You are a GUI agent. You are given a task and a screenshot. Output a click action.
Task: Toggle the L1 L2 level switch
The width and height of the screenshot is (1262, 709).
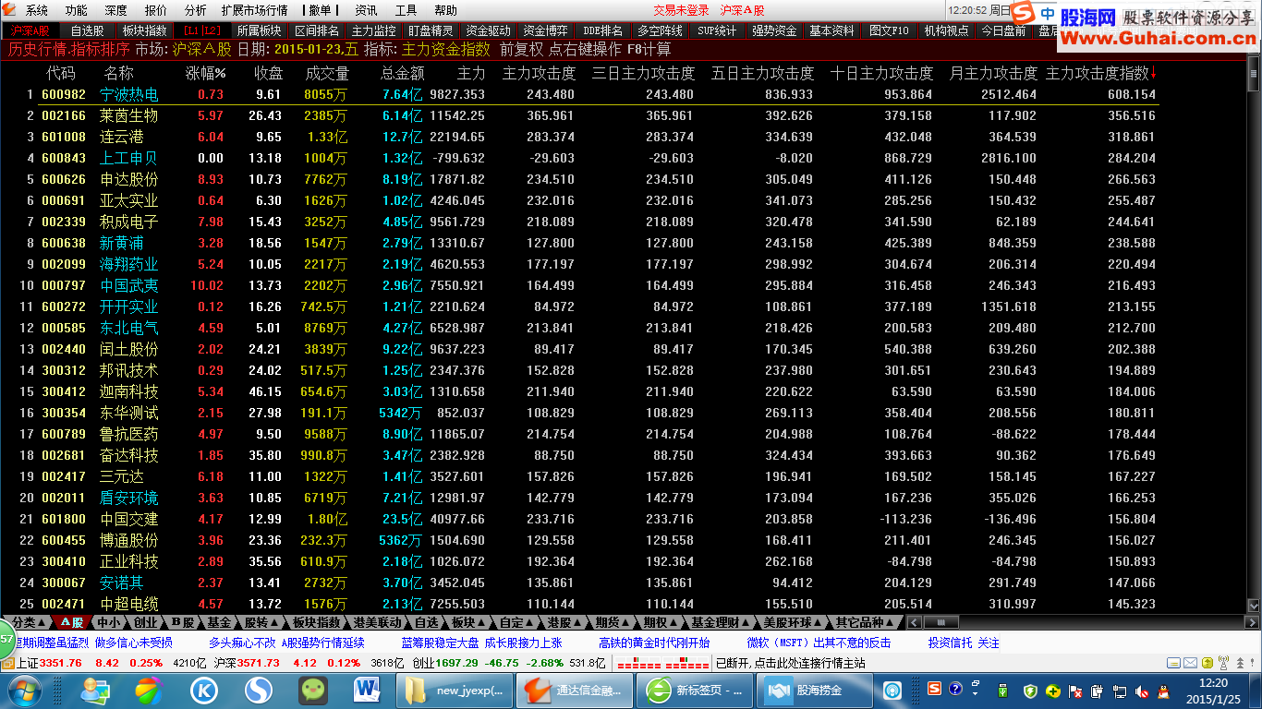[x=202, y=30]
